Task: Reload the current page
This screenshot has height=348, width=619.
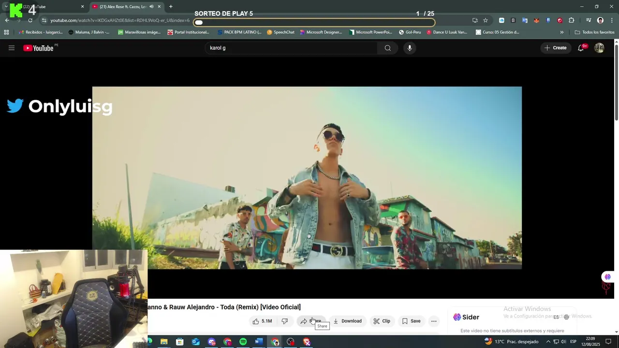Action: pos(30,20)
